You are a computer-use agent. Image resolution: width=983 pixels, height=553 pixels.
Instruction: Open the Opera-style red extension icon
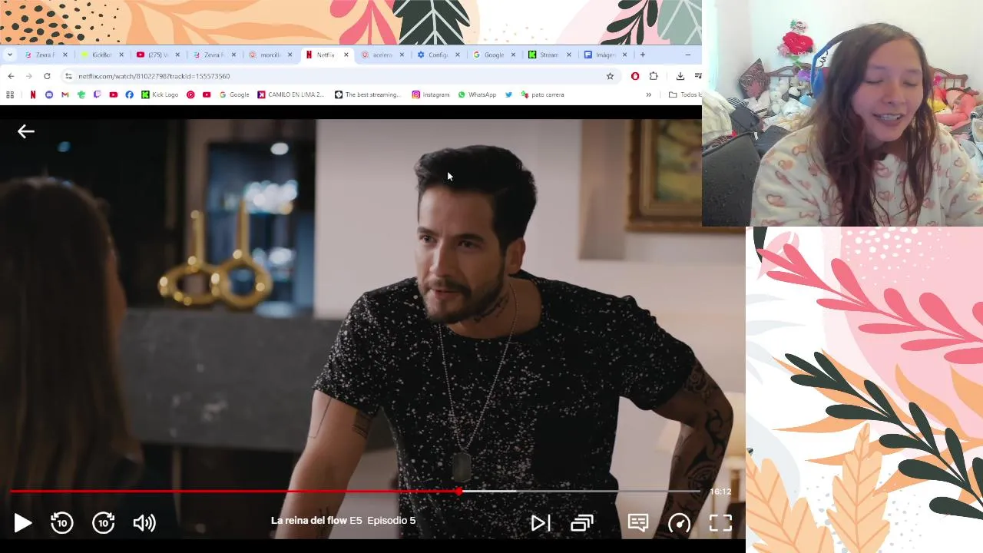pyautogui.click(x=635, y=76)
